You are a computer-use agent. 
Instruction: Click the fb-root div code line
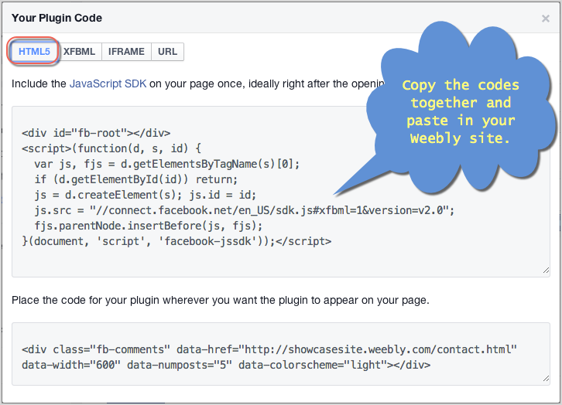[x=97, y=133]
